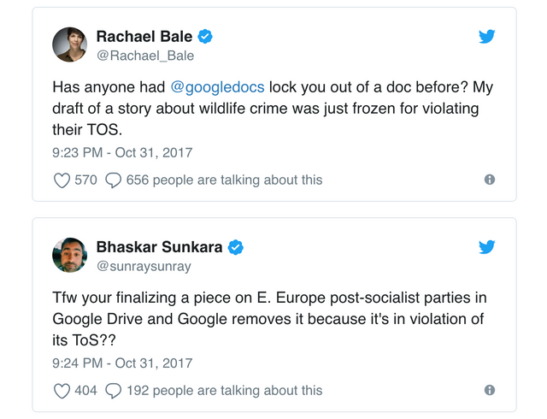Like Rachael Bale's tweet with the heart icon
This screenshot has width=547, height=419.
[62, 180]
